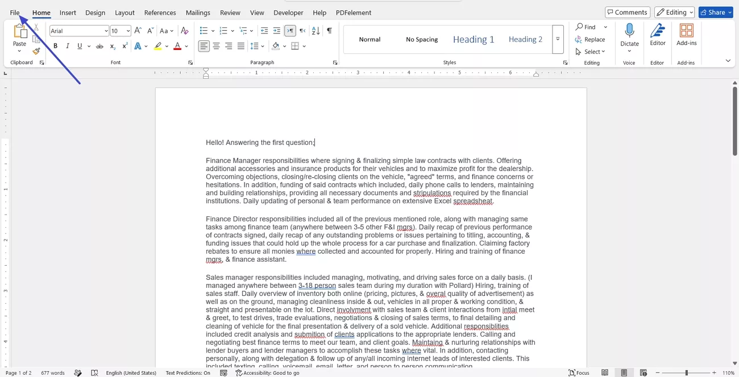
Task: Switch to Print Layout view
Action: pos(624,373)
